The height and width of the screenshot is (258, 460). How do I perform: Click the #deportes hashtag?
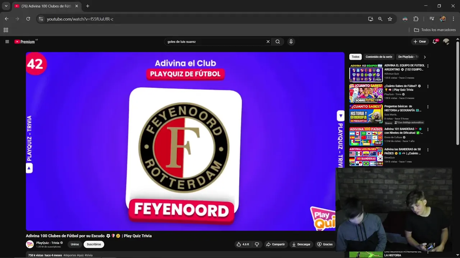tap(70, 255)
